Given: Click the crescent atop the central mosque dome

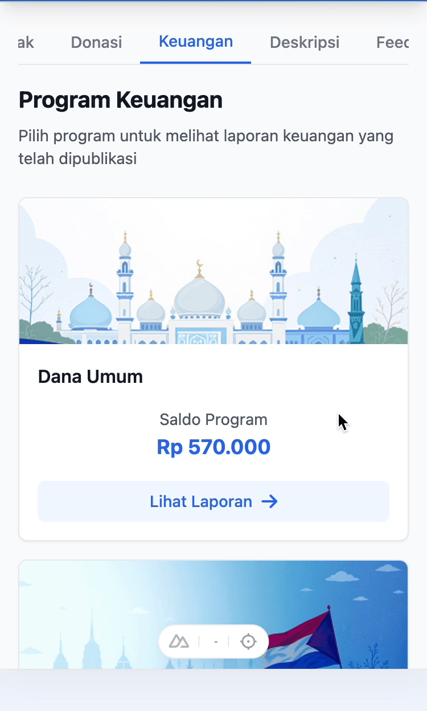Looking at the screenshot, I should coord(199,264).
